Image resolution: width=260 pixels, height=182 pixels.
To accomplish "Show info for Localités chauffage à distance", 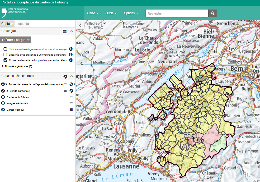I will point(71,54).
